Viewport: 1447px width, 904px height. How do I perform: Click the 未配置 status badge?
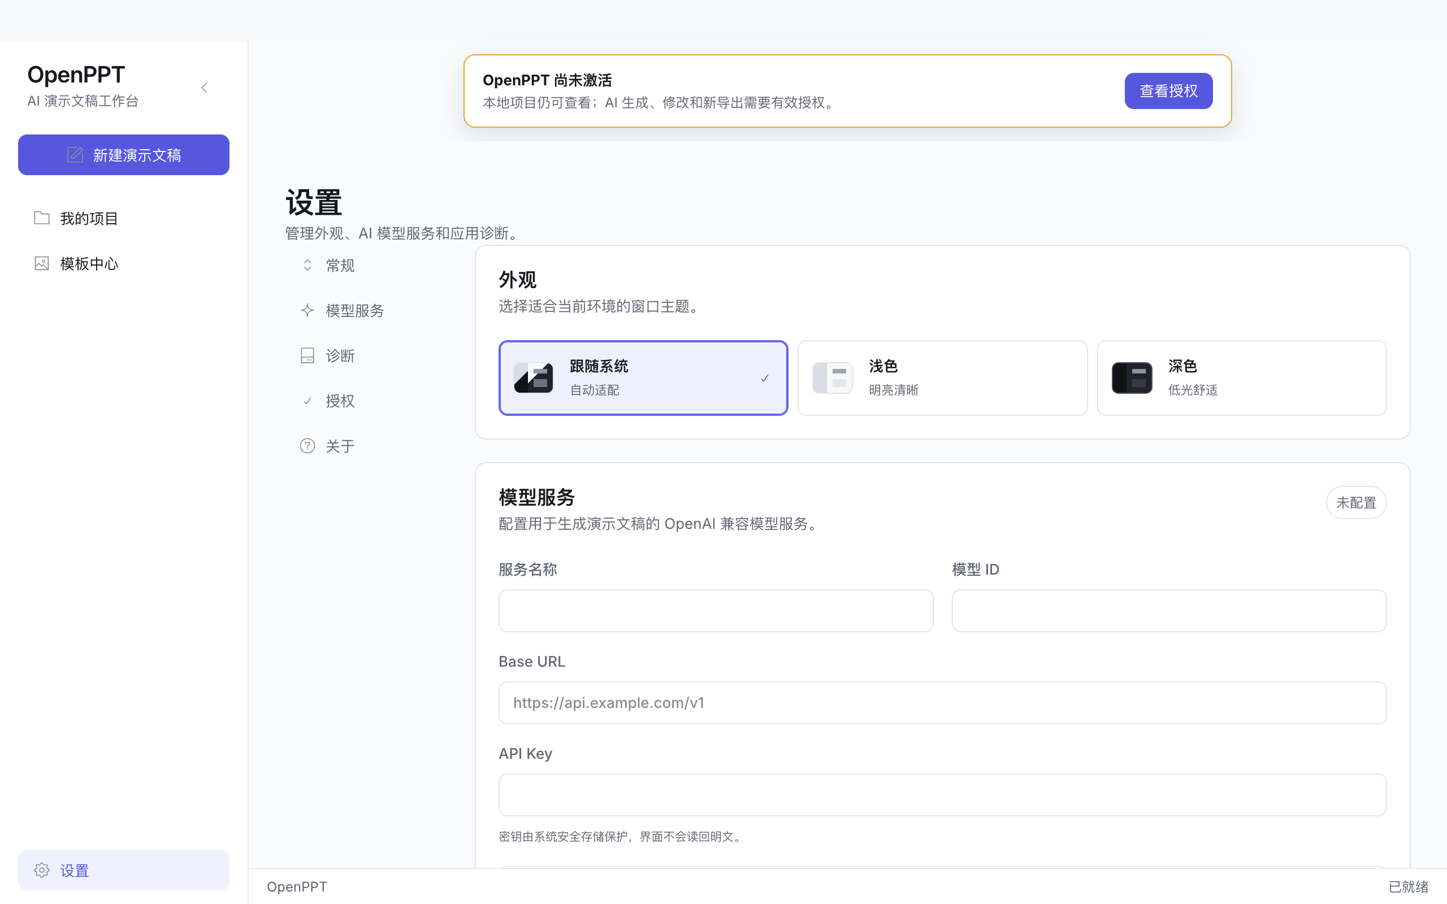[1356, 503]
